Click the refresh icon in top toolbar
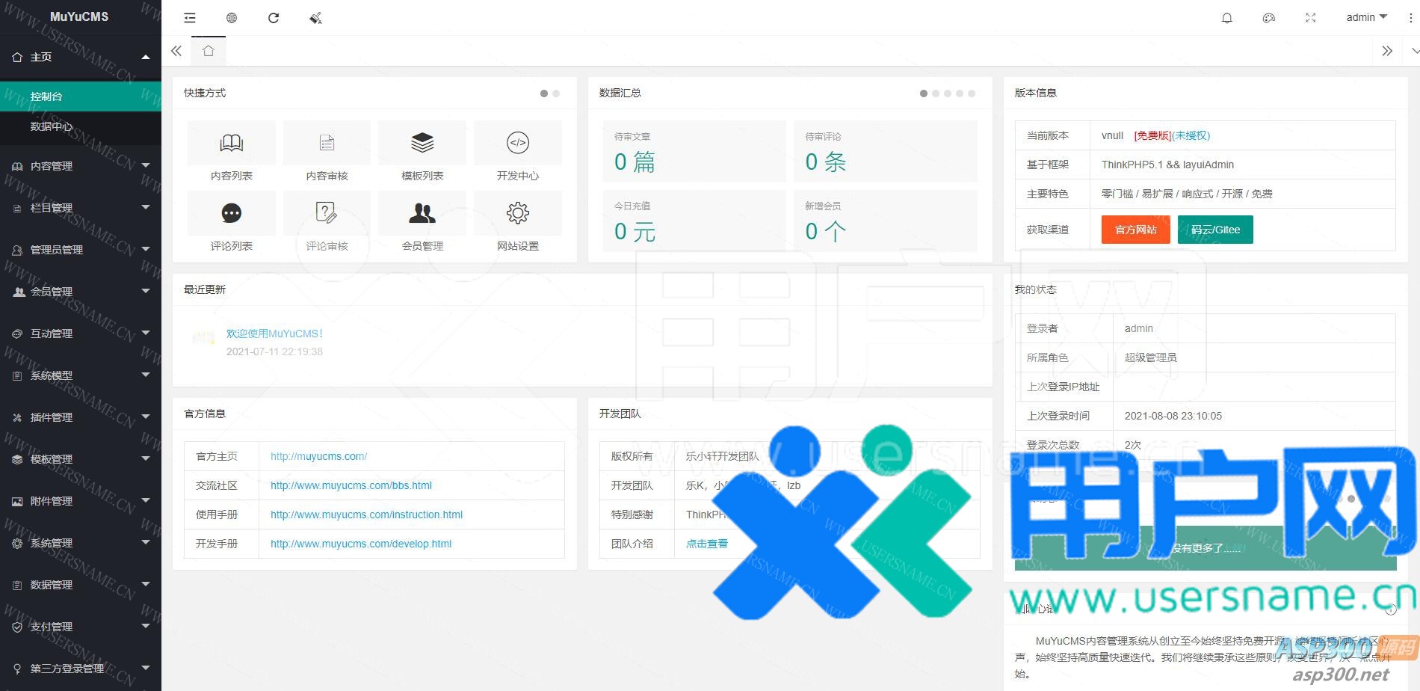The width and height of the screenshot is (1420, 691). (x=274, y=18)
